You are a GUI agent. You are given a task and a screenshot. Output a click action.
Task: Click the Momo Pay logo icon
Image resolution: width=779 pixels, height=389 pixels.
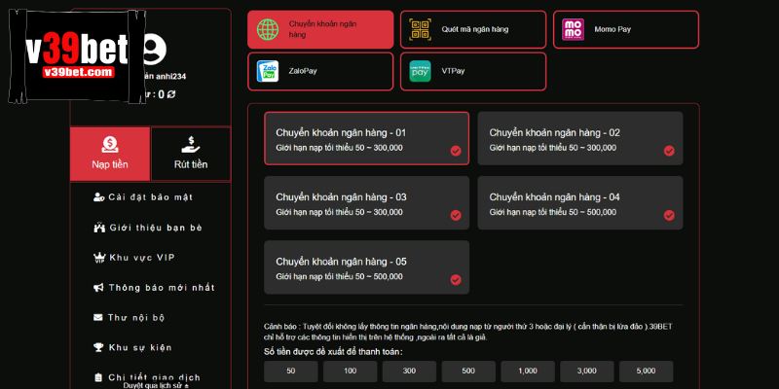pyautogui.click(x=574, y=30)
